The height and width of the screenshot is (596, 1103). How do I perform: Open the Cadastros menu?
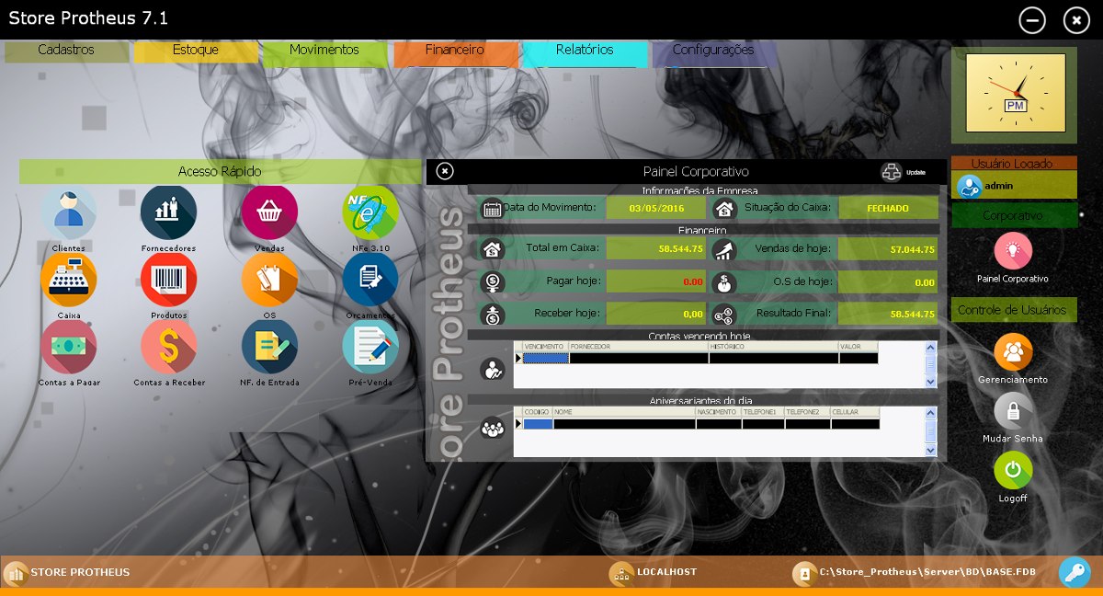pyautogui.click(x=66, y=51)
